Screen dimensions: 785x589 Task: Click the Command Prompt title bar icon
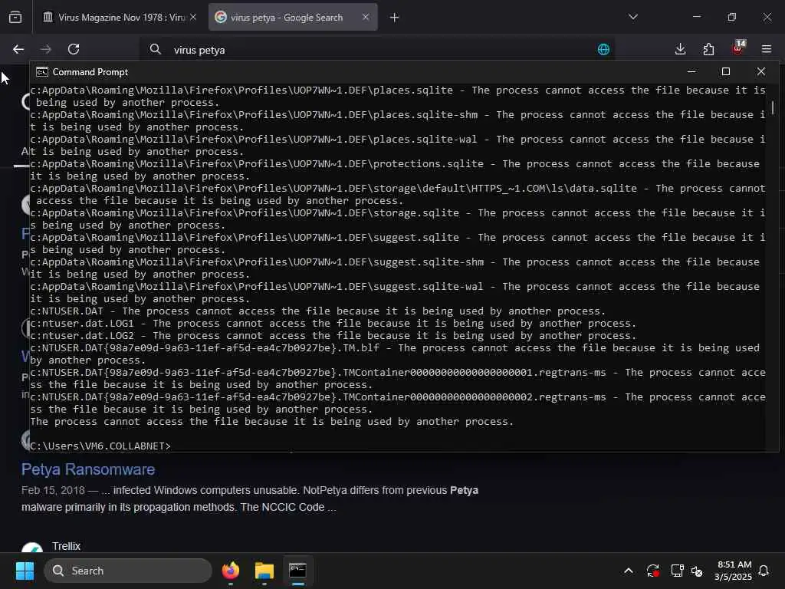tap(42, 72)
